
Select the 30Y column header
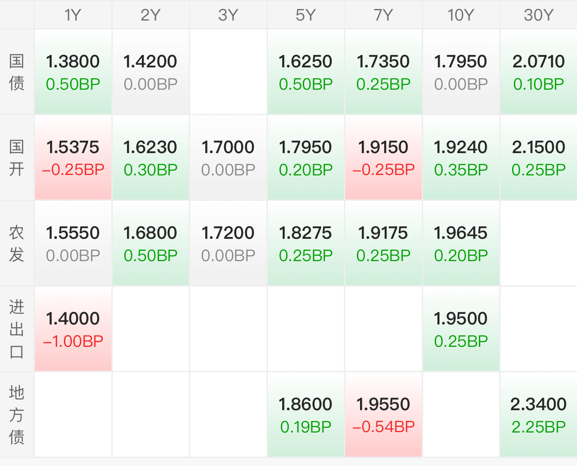[x=539, y=15]
